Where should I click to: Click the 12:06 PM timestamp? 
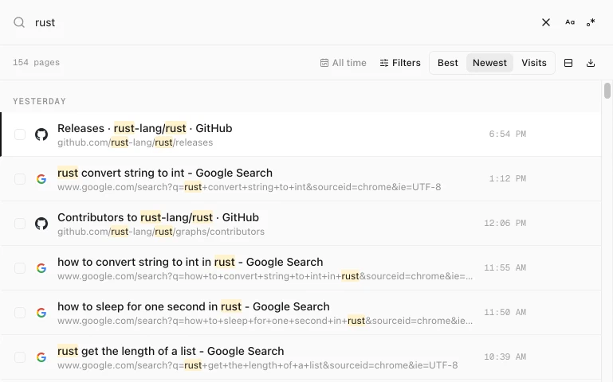[505, 223]
